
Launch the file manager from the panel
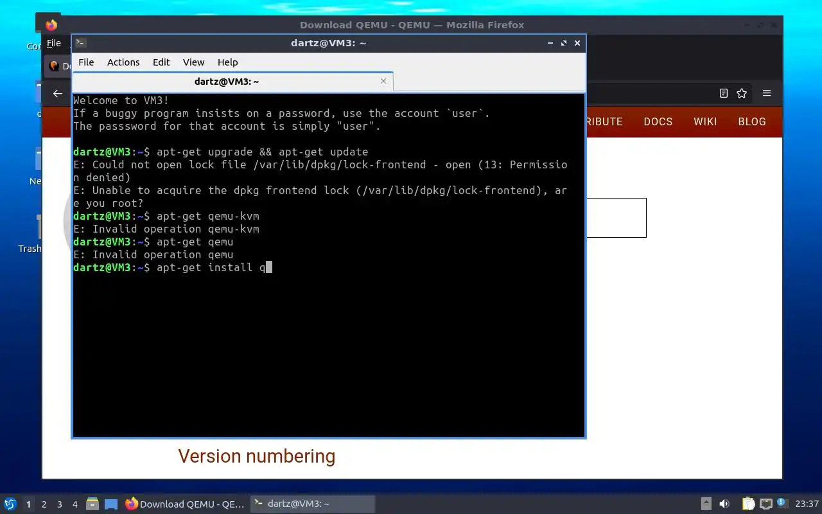coord(92,504)
